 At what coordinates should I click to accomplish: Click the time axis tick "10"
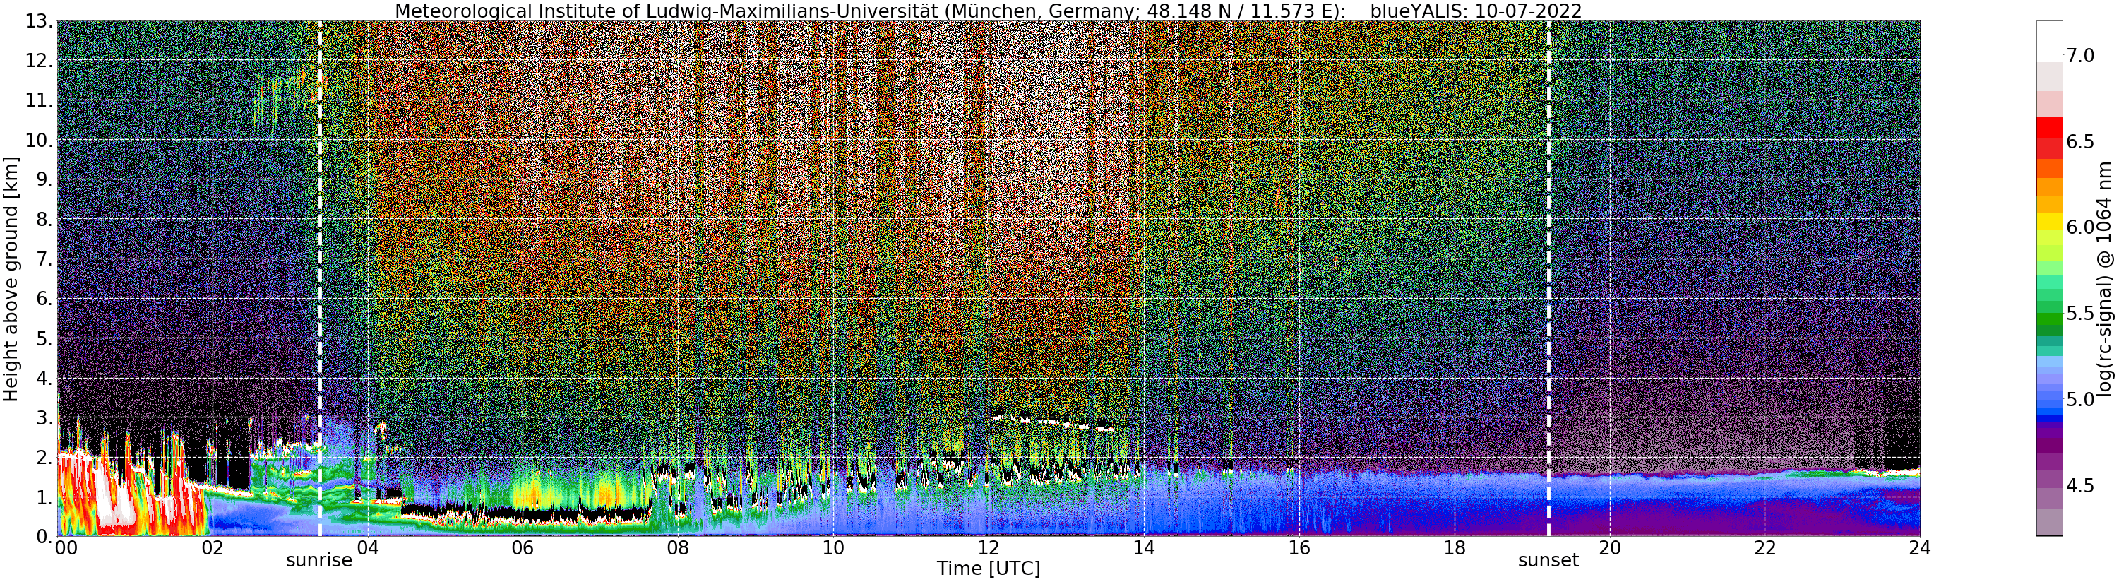[x=833, y=548]
